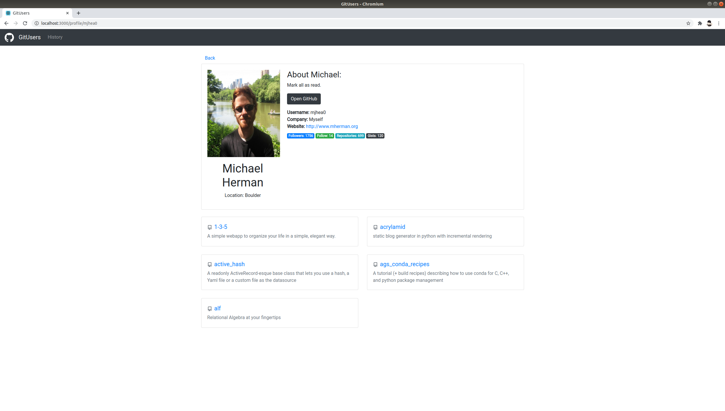Open the browser profile avatar menu
The width and height of the screenshot is (725, 411).
pos(709,23)
